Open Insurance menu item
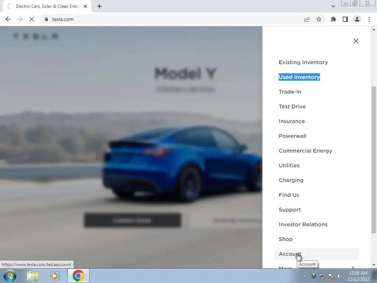This screenshot has width=377, height=283. 292,121
